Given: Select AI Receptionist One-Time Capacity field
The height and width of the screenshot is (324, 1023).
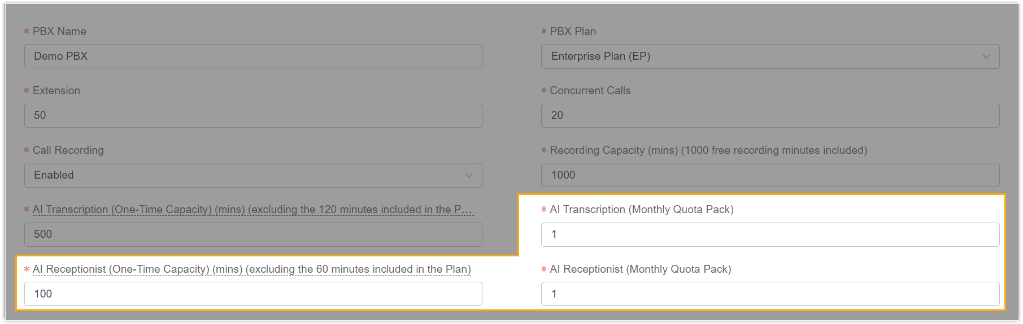Looking at the screenshot, I should point(253,294).
